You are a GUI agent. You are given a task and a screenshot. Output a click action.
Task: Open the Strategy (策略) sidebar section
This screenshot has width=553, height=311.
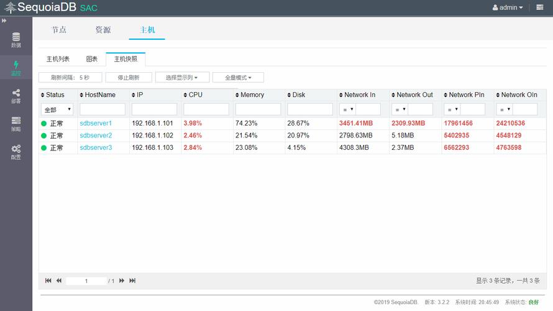point(16,124)
